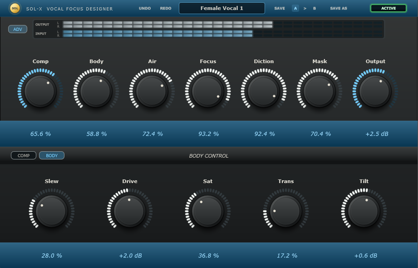The image size is (418, 268).
Task: Click the Air knob
Action: tap(152, 91)
